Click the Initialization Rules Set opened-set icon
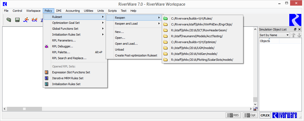 pyautogui.click(x=47, y=84)
